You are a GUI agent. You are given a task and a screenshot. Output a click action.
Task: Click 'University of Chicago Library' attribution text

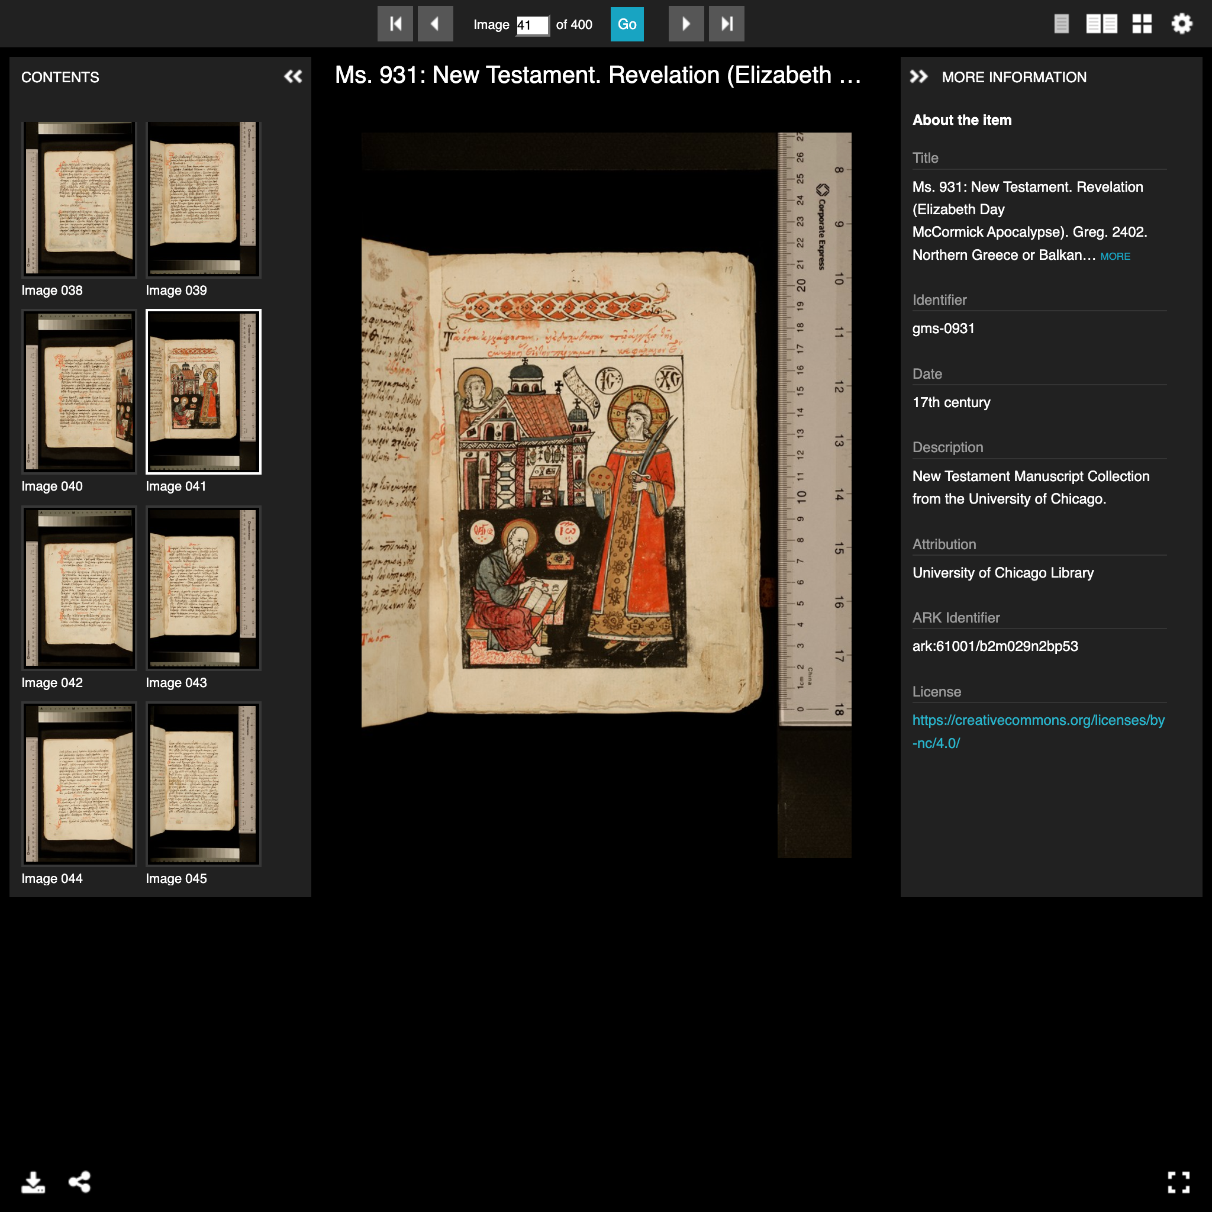(x=1003, y=573)
